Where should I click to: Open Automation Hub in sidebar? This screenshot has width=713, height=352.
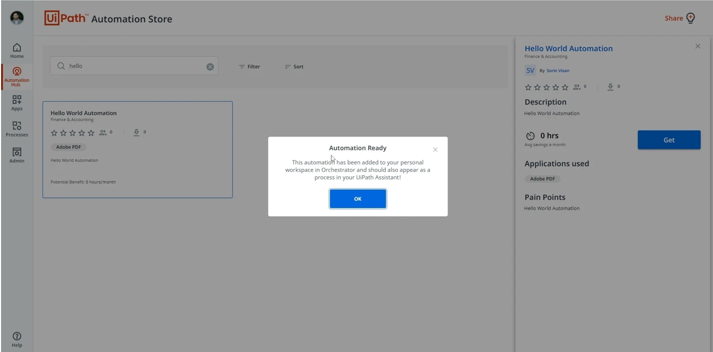17,77
